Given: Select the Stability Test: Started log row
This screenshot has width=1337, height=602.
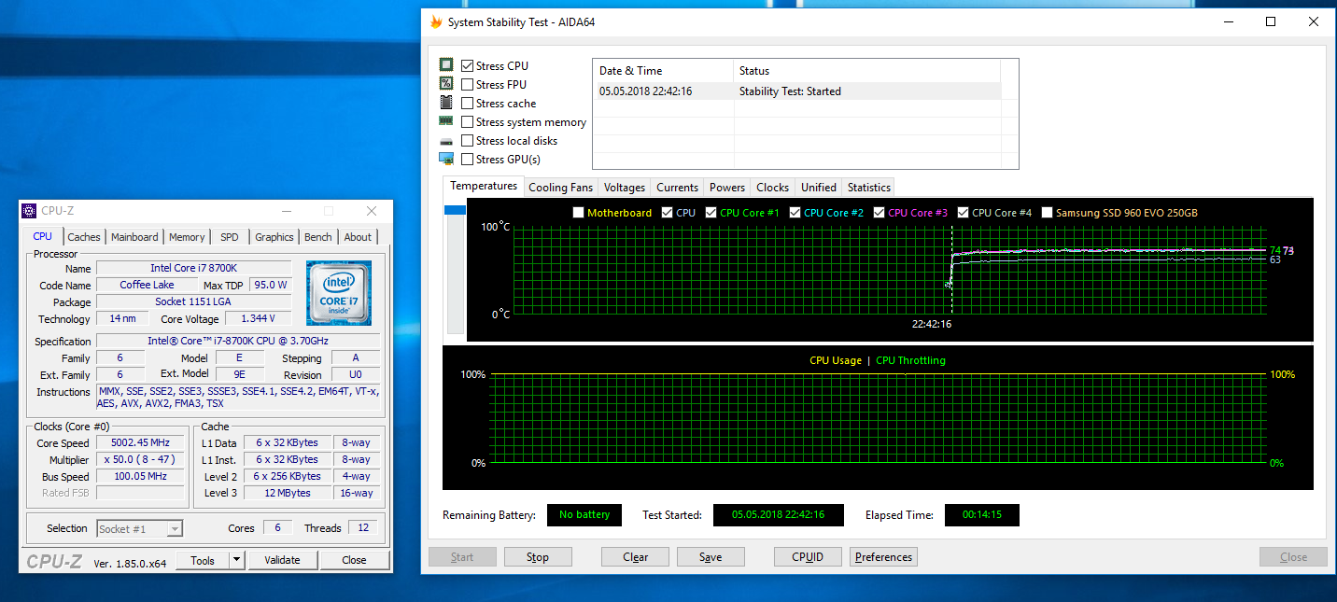Looking at the screenshot, I should (x=796, y=91).
